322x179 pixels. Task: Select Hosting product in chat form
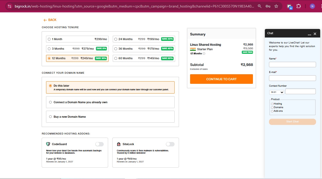(x=272, y=104)
